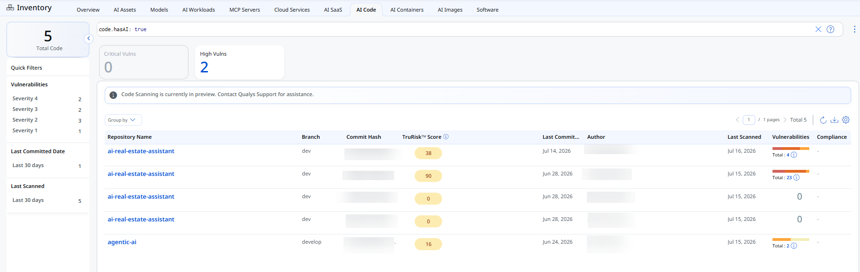Switch to the Software tab
860x272 pixels.
click(x=487, y=10)
